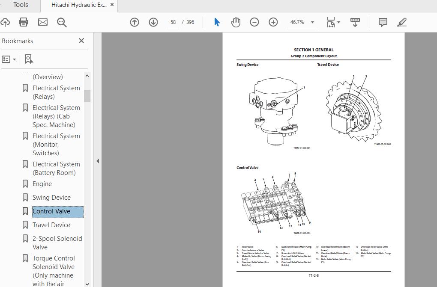This screenshot has height=287, width=437.
Task: Open the Add comment tool
Action: [x=383, y=22]
